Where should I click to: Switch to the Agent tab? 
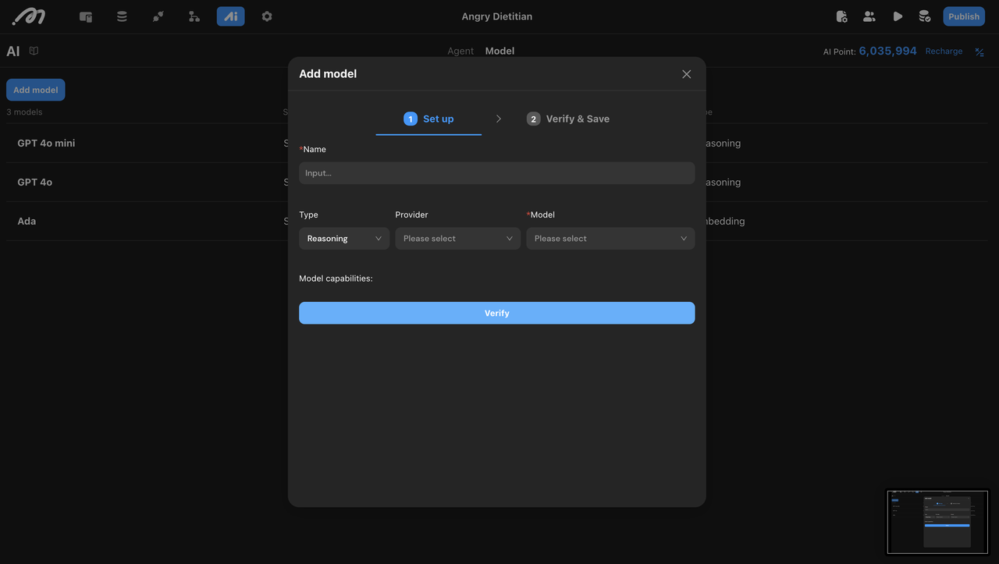tap(460, 51)
